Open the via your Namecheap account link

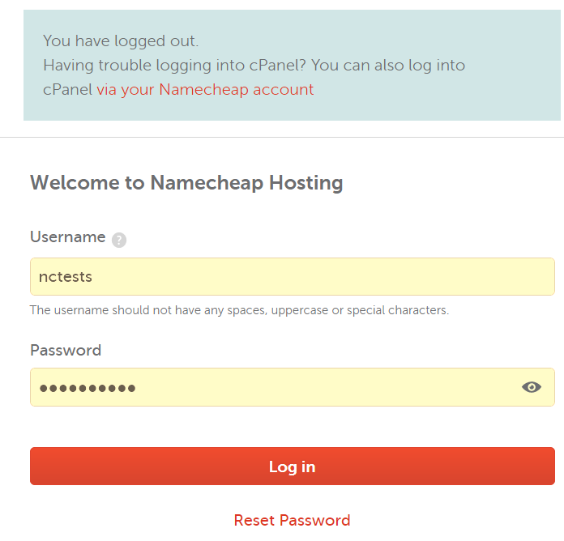(205, 90)
